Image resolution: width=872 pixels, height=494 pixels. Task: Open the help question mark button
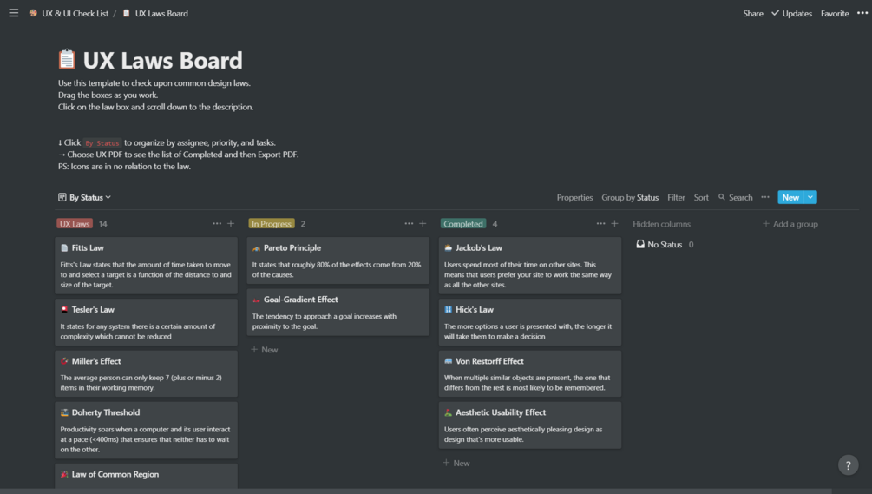pos(849,465)
